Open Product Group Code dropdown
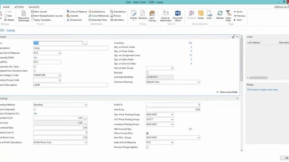 point(59,80)
